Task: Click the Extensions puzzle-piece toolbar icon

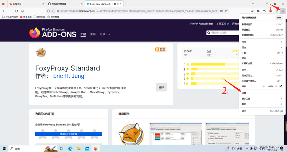Action: point(277,11)
